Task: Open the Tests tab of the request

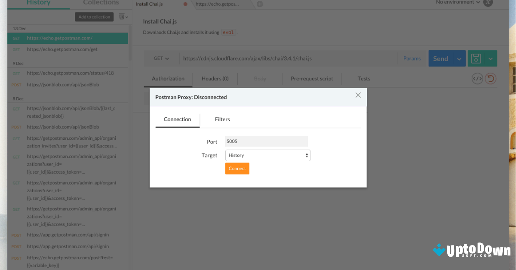Action: 364,79
